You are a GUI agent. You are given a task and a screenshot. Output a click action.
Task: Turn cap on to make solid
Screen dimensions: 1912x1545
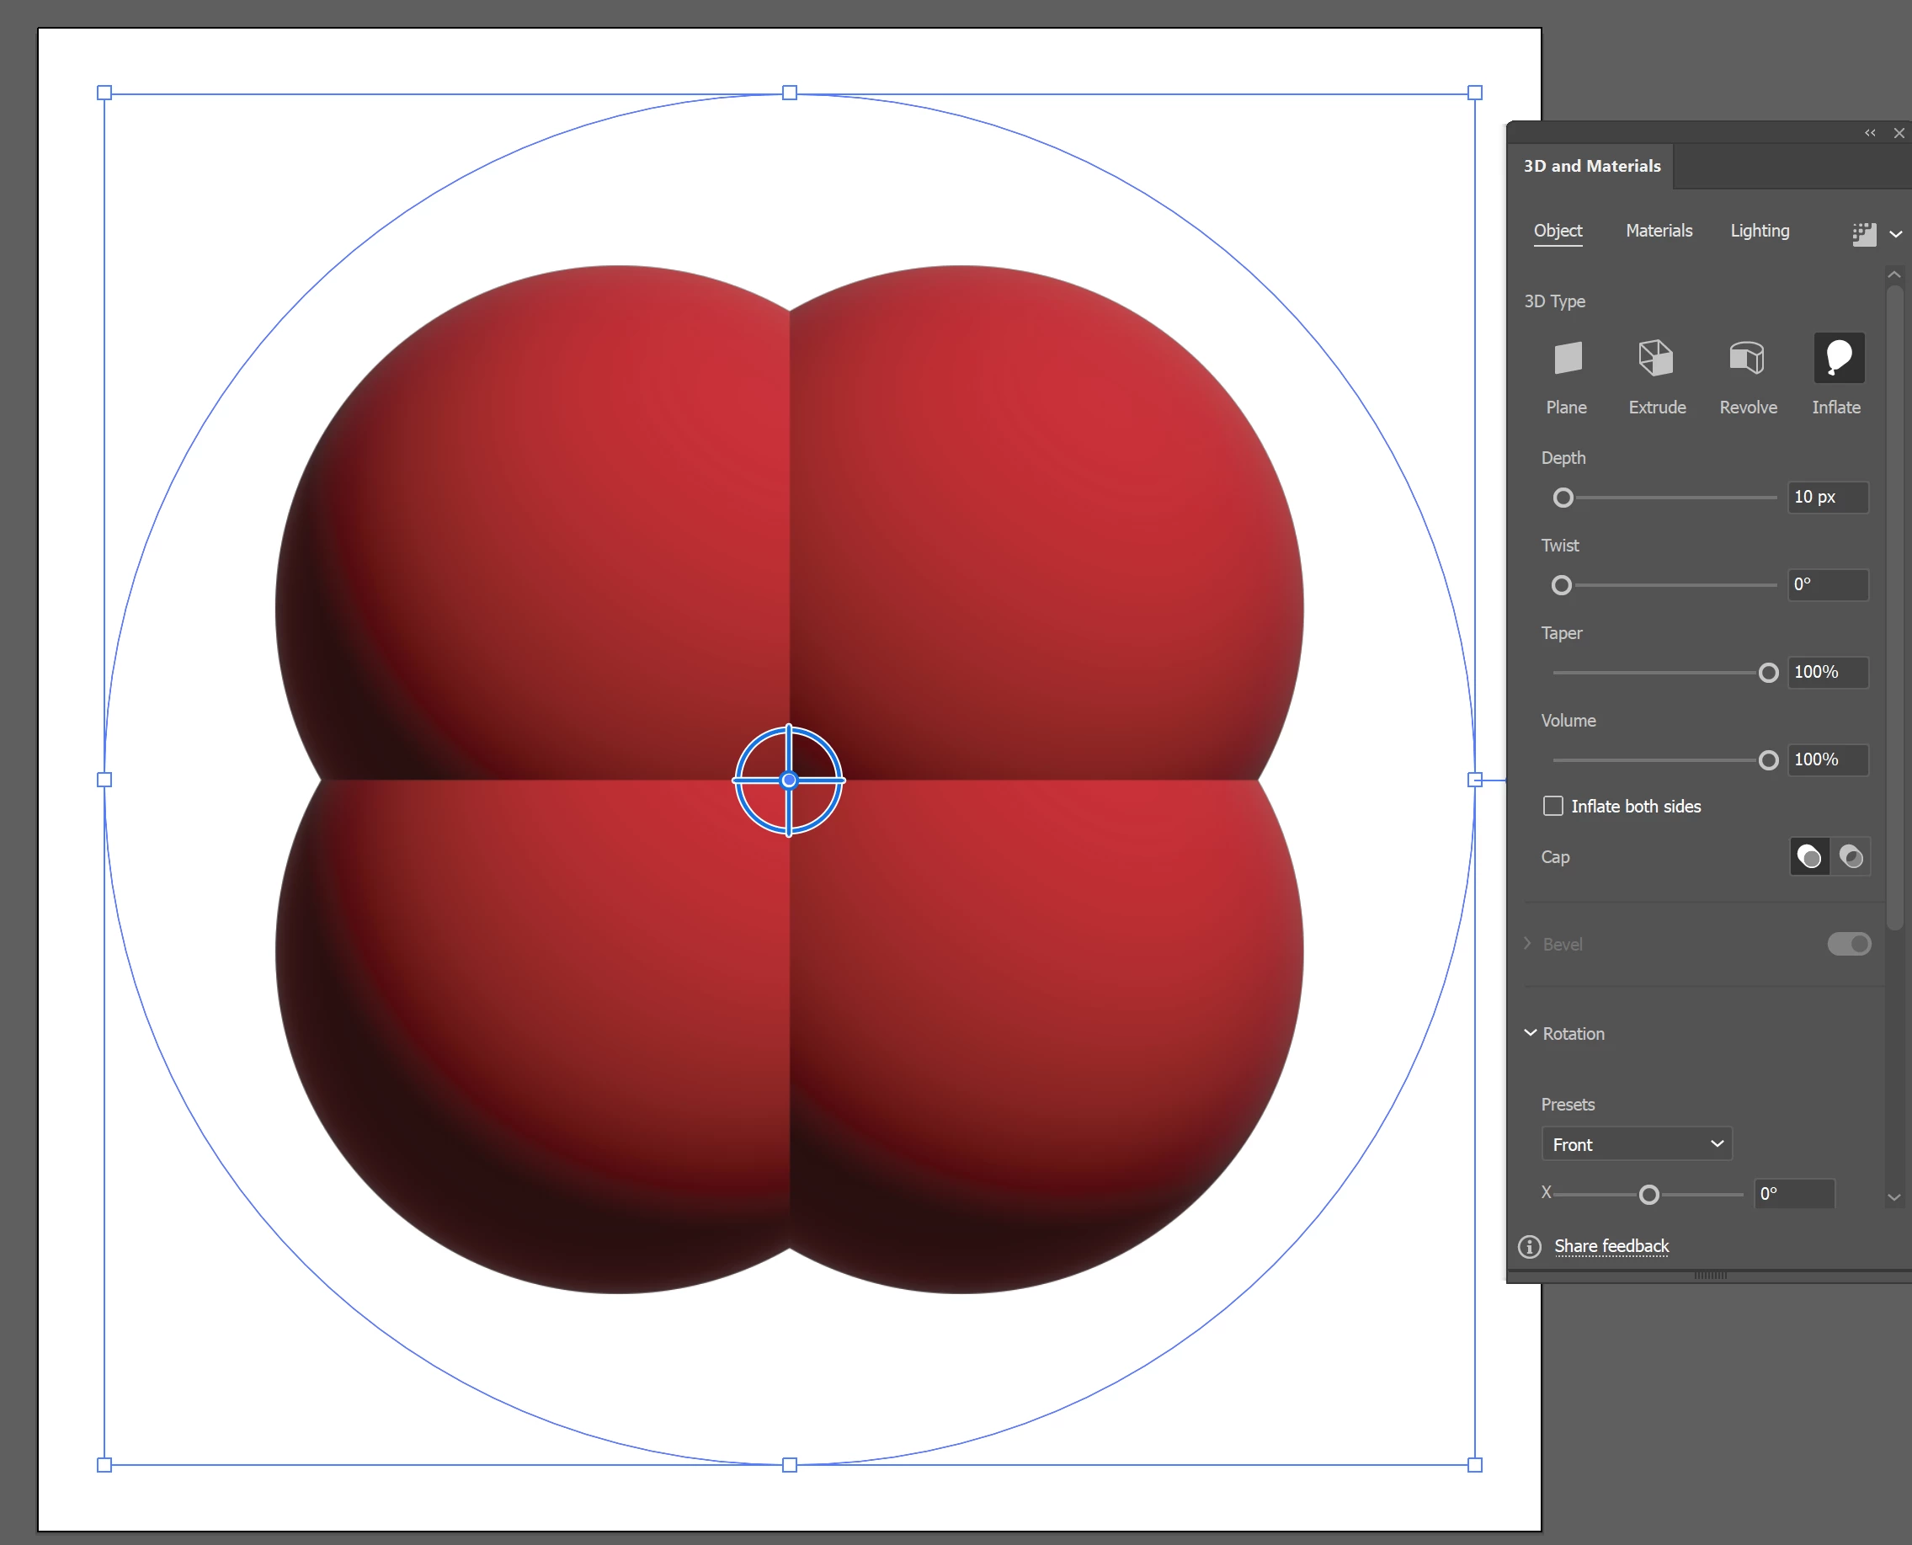tap(1808, 857)
